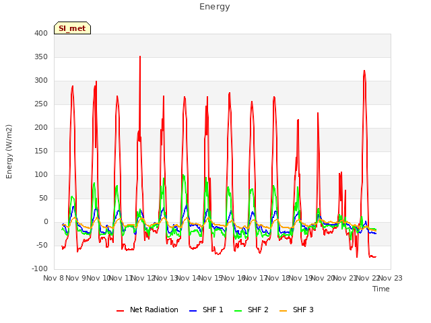Click the Nov 15 x-axis tick label

point(211,278)
